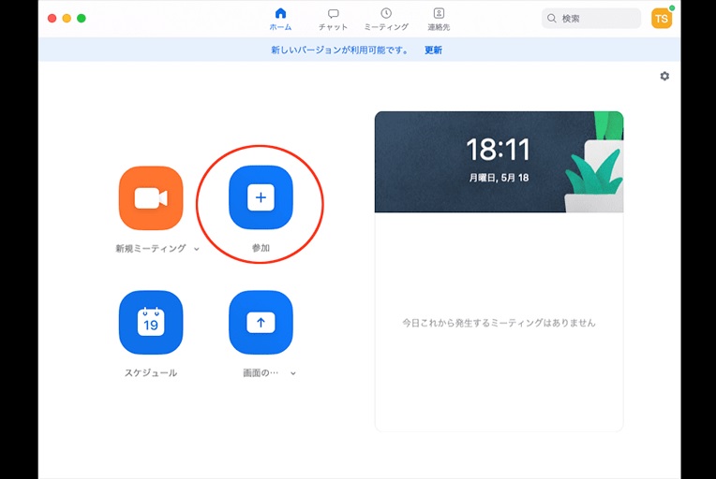
Task: Click the 18:11 clock banner
Action: pos(499,162)
